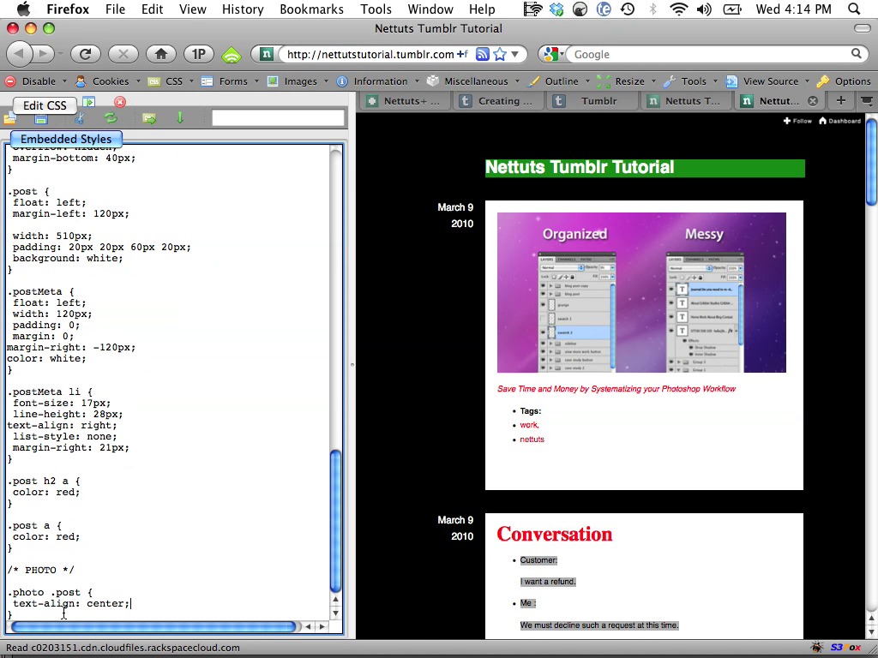Open a stylesheet file in Edit CSS toolbar
This screenshot has width=878, height=658.
coord(10,118)
